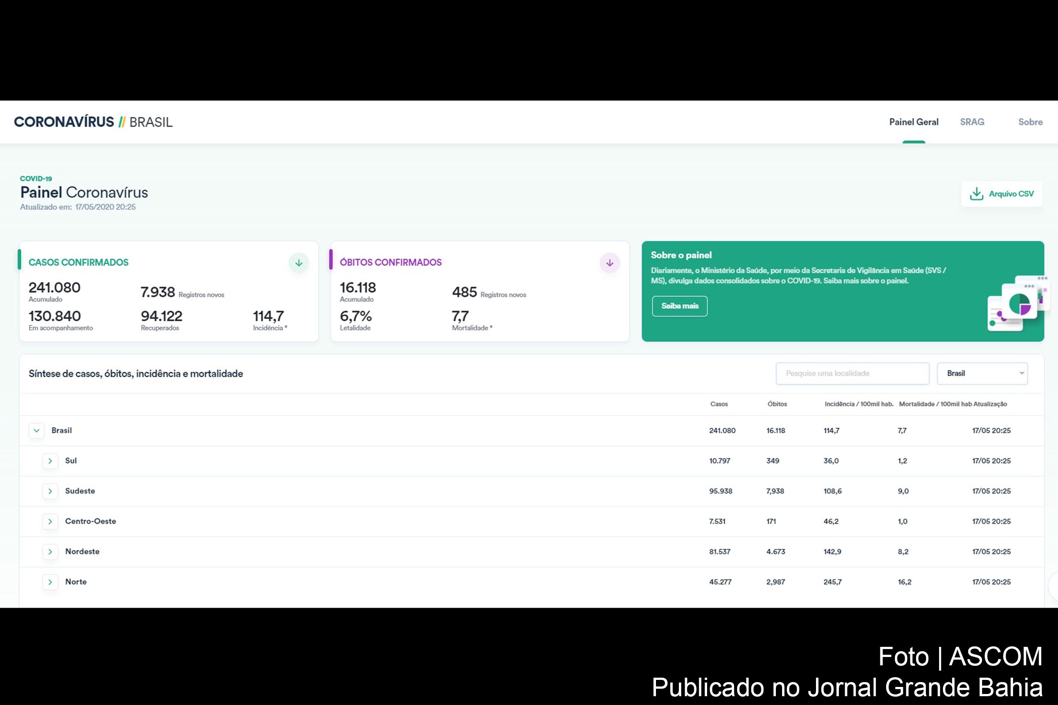Click the CORONAVÍRUS // BRASIL logo
The height and width of the screenshot is (705, 1058).
[93, 122]
